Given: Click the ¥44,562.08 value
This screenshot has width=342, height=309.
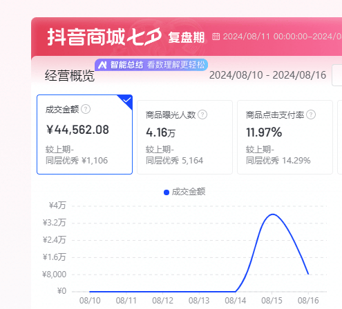Looking at the screenshot, I should [x=77, y=130].
